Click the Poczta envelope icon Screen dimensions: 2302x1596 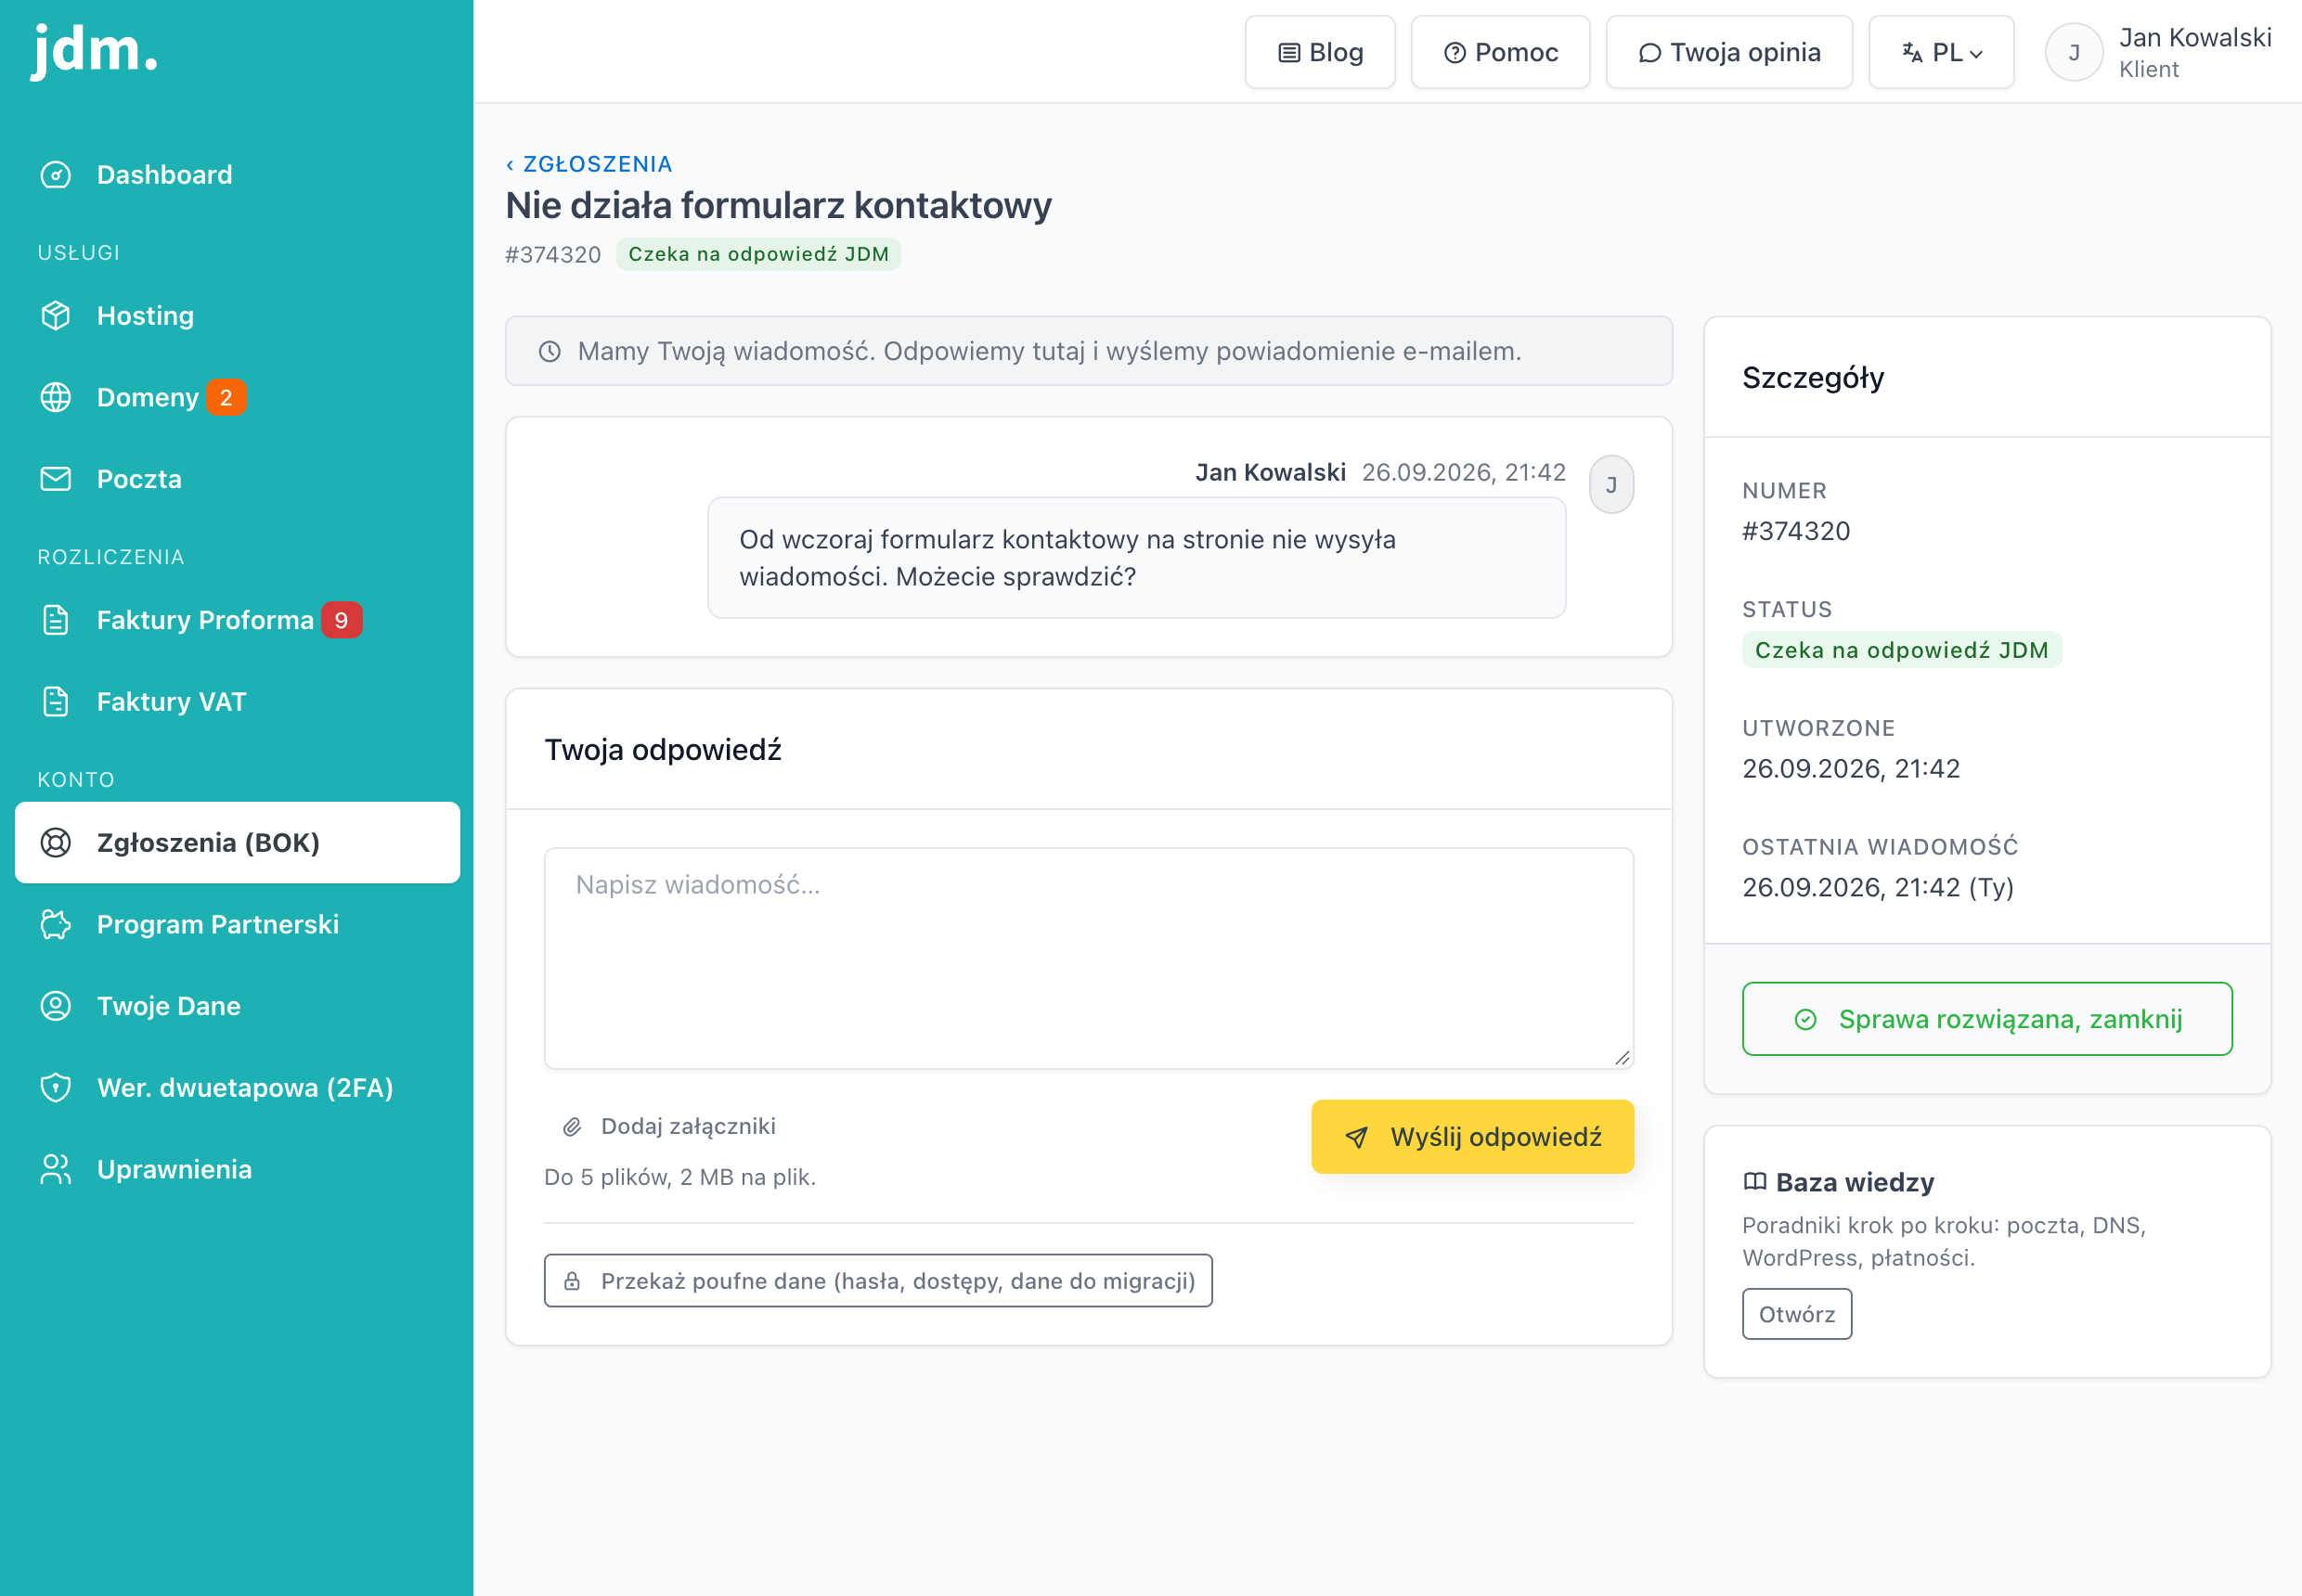click(56, 479)
